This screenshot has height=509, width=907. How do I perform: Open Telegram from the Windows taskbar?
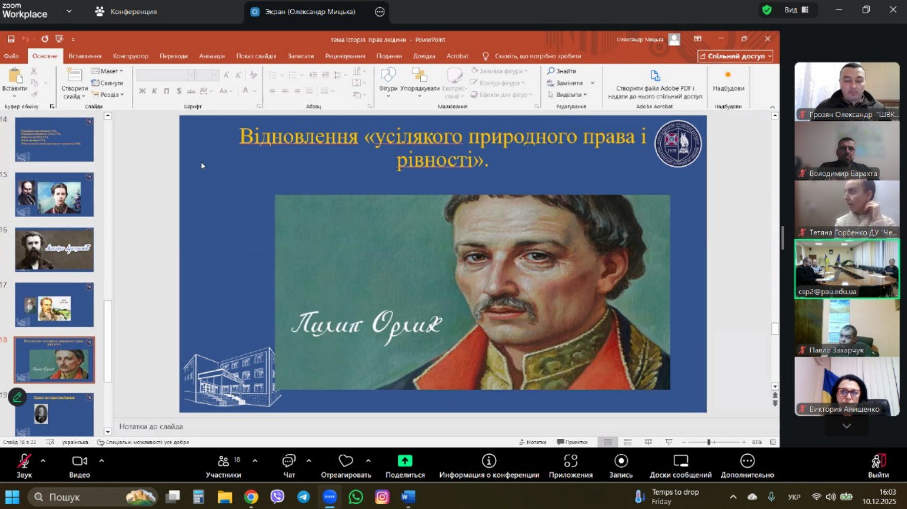click(x=304, y=497)
